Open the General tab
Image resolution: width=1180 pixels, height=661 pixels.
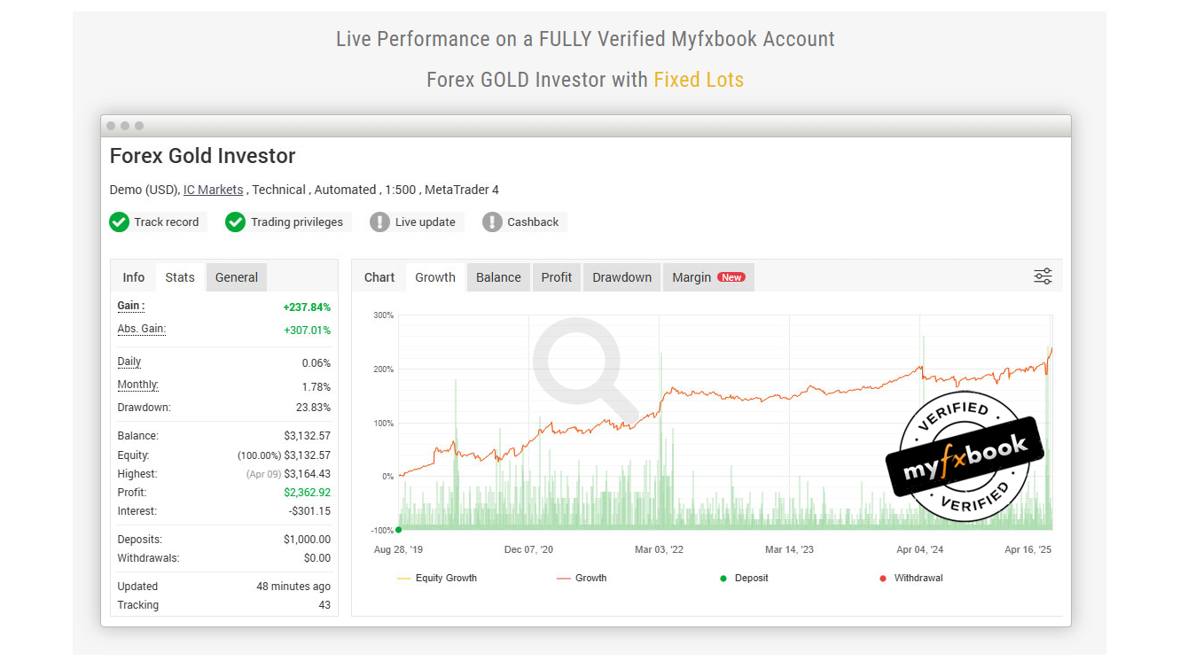(x=237, y=277)
